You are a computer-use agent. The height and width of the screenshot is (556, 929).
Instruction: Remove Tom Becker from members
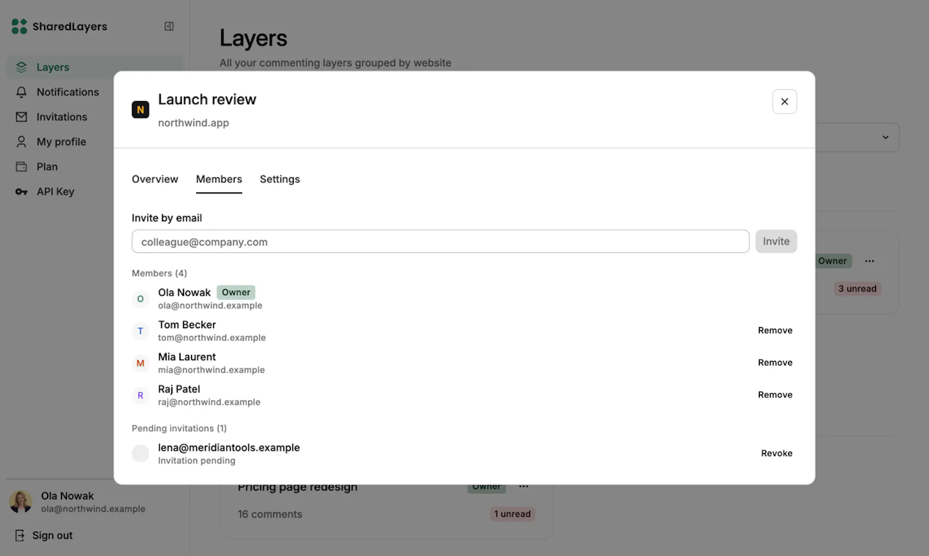775,330
